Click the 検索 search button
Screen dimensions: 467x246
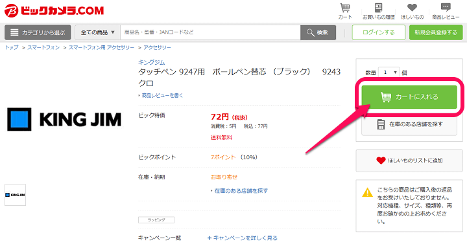coord(318,32)
